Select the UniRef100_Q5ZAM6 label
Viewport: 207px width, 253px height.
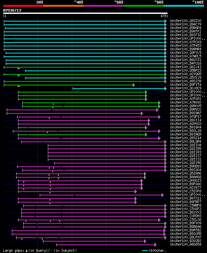coord(186,174)
